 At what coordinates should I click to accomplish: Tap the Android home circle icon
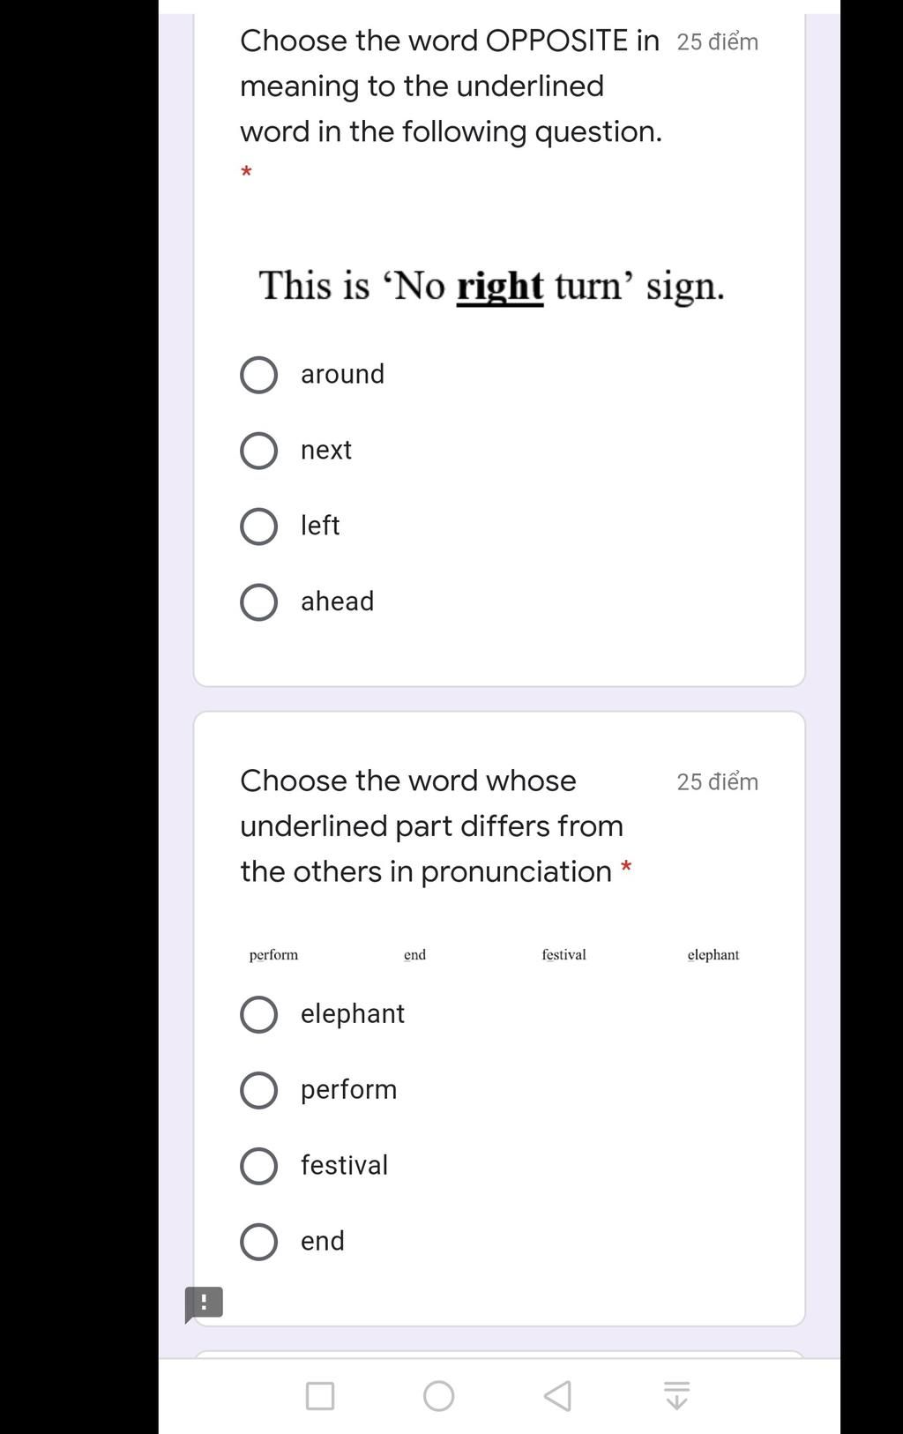[438, 1396]
